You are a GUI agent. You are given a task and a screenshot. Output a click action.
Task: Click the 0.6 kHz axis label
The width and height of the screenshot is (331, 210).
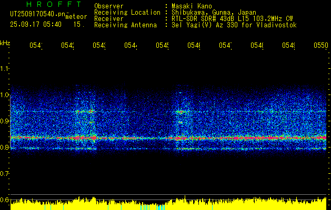point(4,199)
